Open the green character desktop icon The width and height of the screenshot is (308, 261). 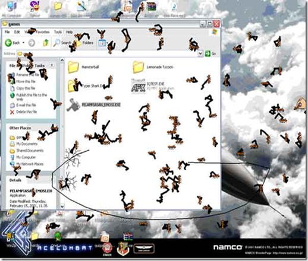pos(58,237)
